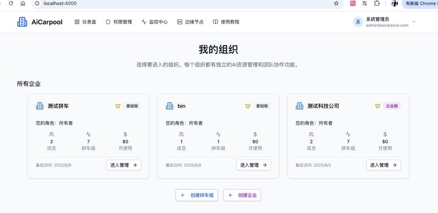438x213 pixels.
Task: Bookmark this page with the star icon
Action: coord(336,3)
